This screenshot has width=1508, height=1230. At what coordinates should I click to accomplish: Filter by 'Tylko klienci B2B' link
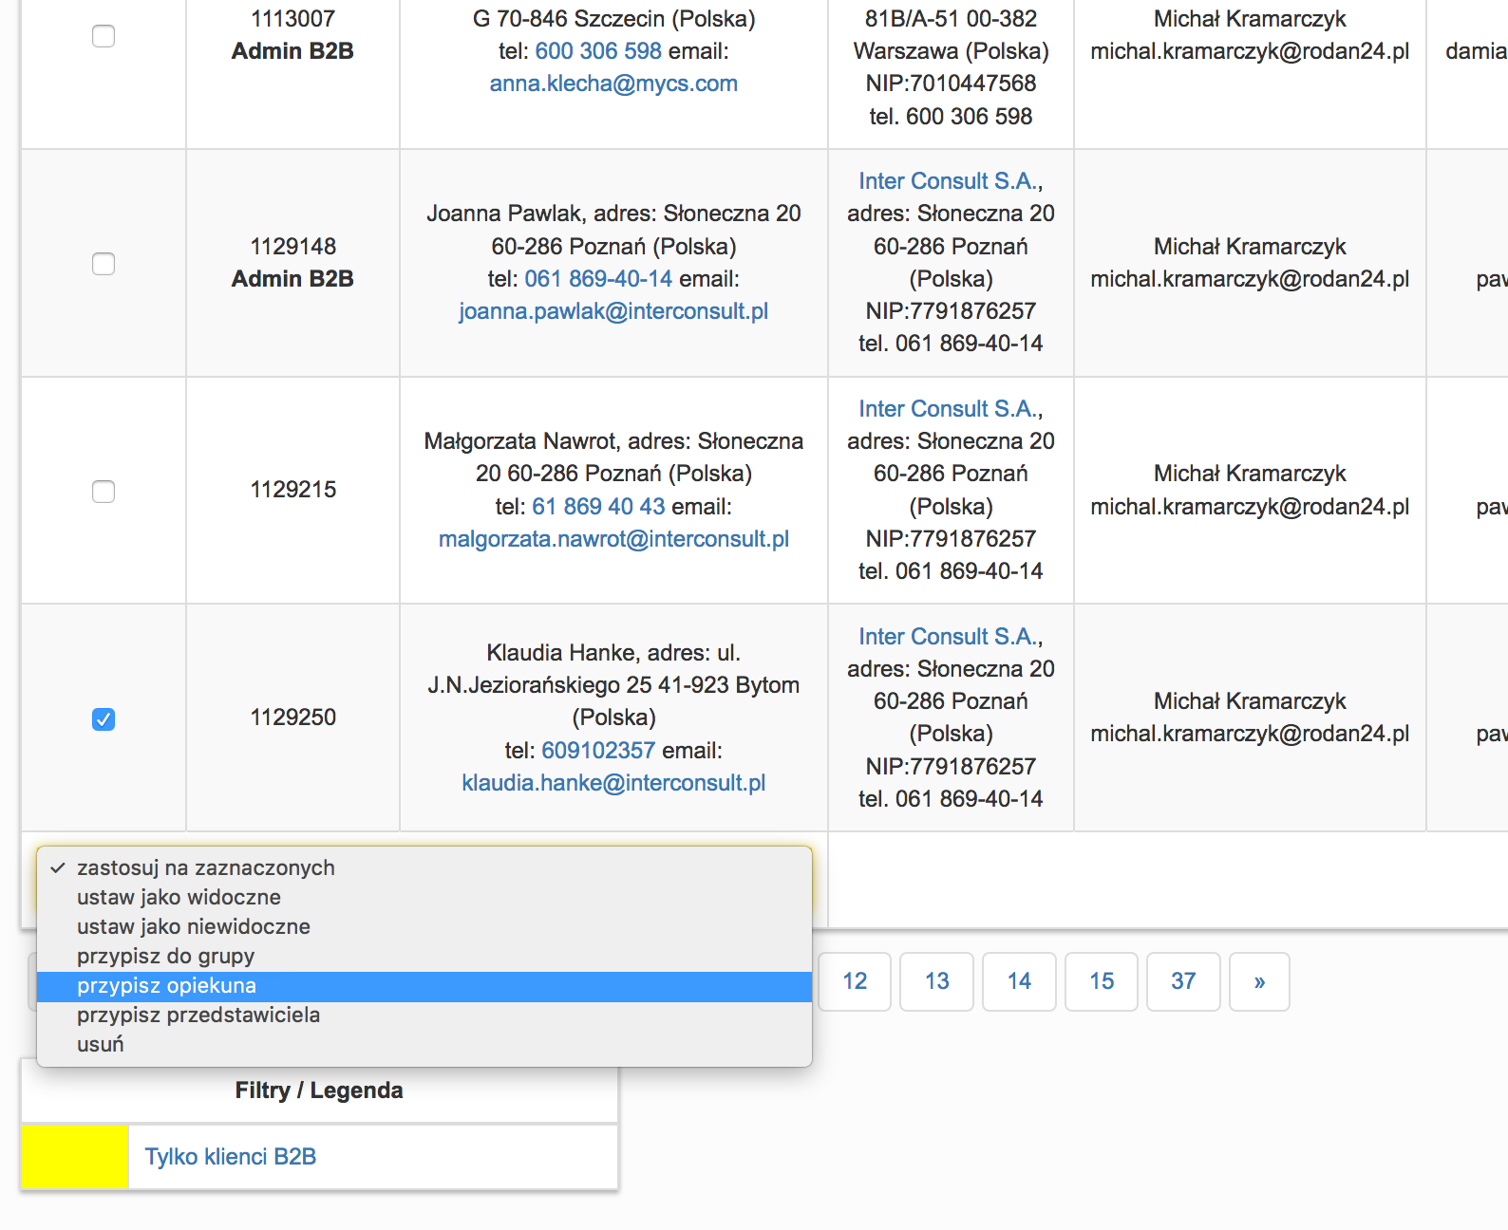231,1157
